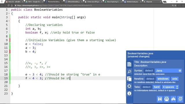This screenshot has width=185, height=104.
Task: Open the info/about panel icon
Action: tap(129, 93)
